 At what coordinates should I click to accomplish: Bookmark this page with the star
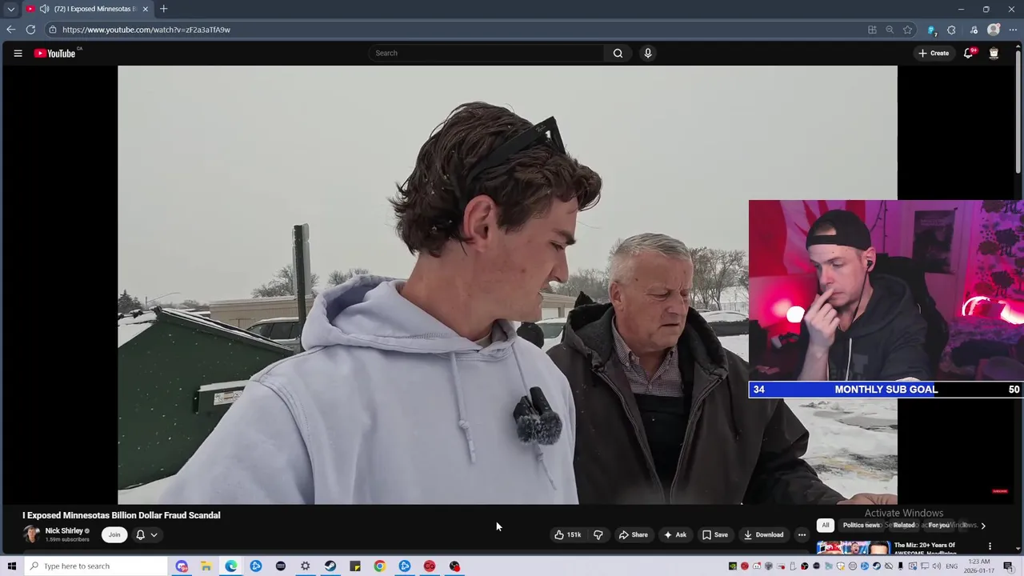point(907,30)
